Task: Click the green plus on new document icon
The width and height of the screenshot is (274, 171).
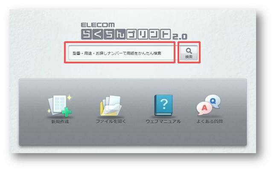Action: [67, 112]
